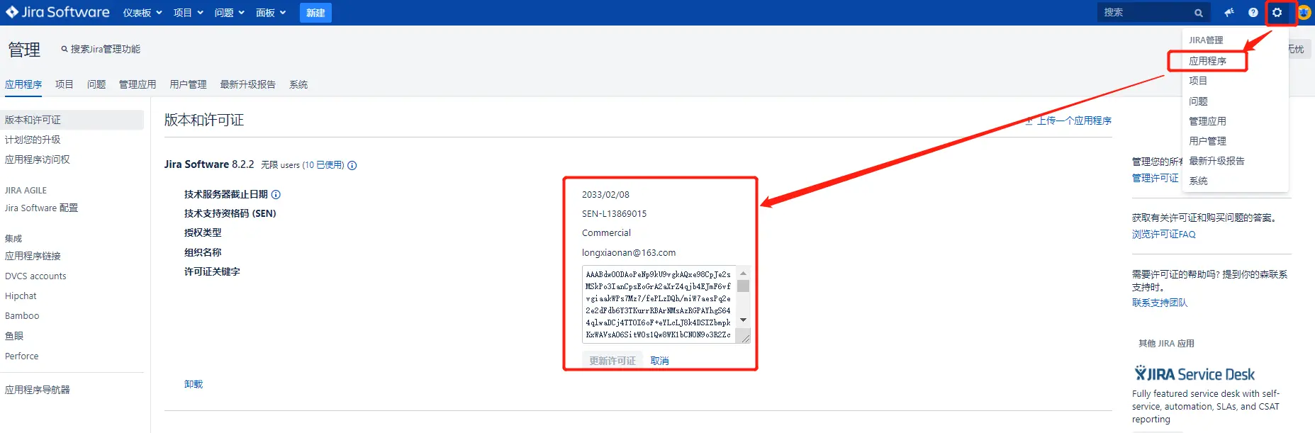Open Hipchat integration link
Viewport: 1315px width, 433px height.
pos(21,296)
